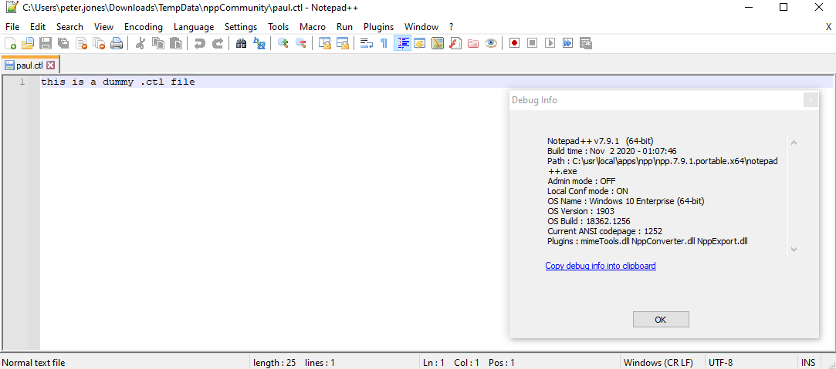Viewport: 836px width, 369px height.
Task: Close the paul.ctl tab with red X
Action: click(51, 65)
